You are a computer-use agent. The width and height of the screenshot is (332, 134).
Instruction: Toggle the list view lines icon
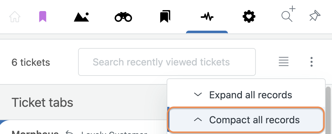point(283,62)
